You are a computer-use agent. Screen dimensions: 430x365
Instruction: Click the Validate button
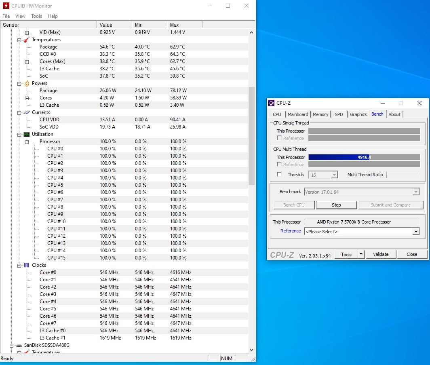[x=381, y=254]
